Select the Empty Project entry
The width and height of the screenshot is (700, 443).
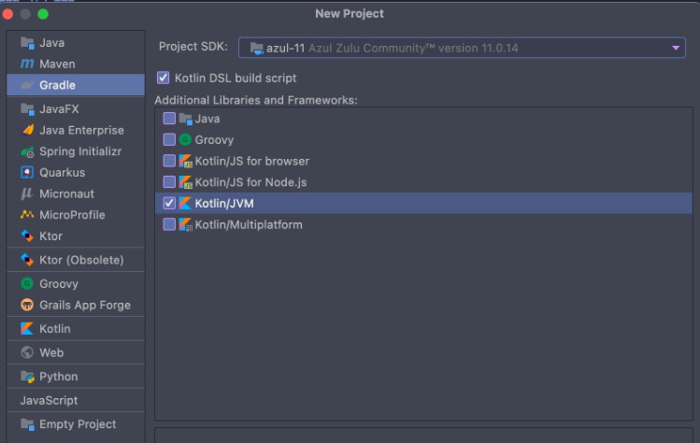(76, 424)
